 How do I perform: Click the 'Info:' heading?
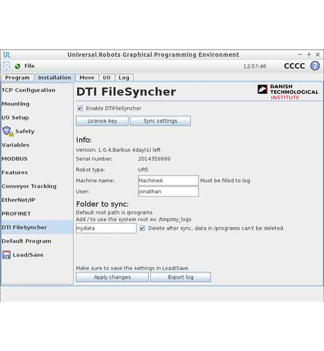84,140
